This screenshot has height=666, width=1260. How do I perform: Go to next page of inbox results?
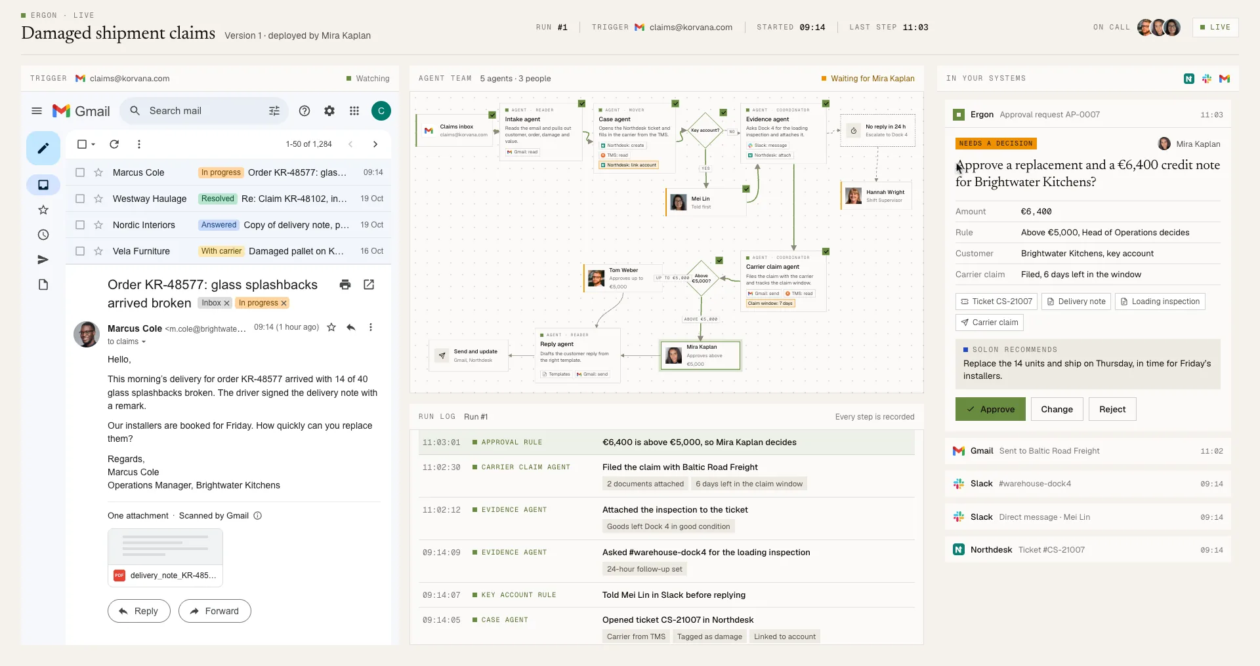pyautogui.click(x=375, y=144)
